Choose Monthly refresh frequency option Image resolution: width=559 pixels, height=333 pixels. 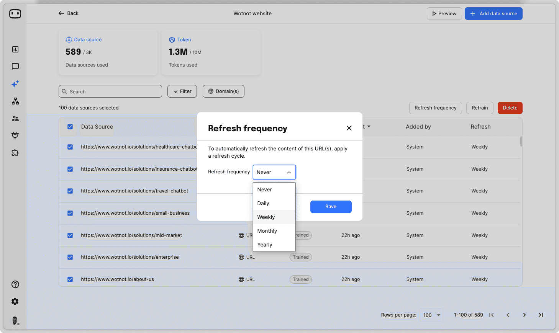click(x=274, y=231)
